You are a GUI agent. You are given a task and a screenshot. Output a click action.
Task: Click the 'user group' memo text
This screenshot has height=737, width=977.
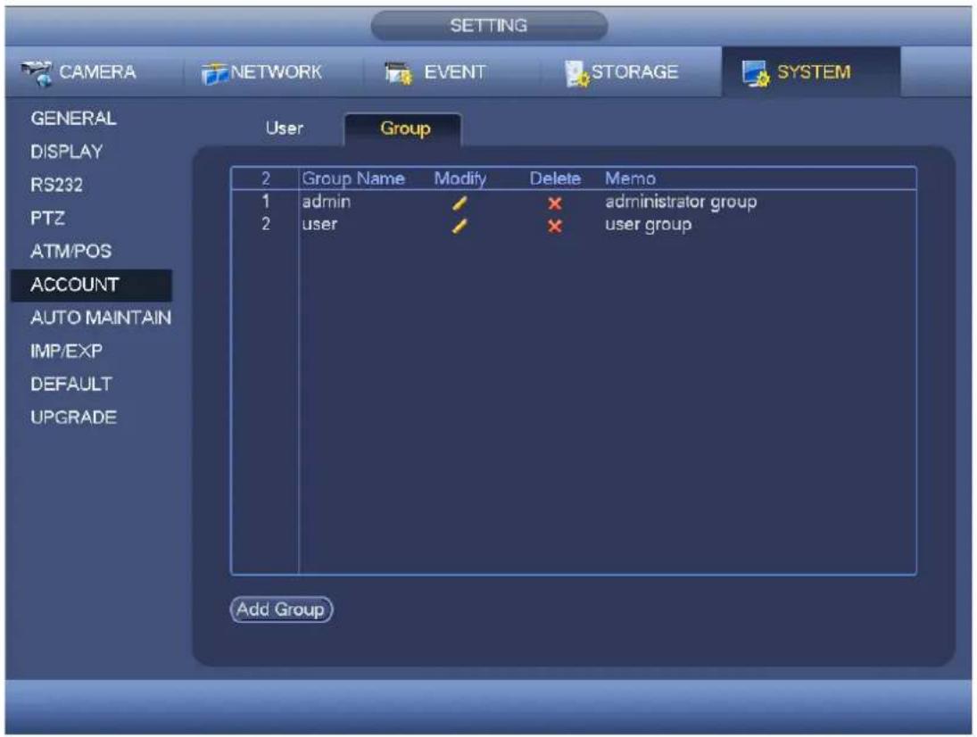pyautogui.click(x=648, y=224)
